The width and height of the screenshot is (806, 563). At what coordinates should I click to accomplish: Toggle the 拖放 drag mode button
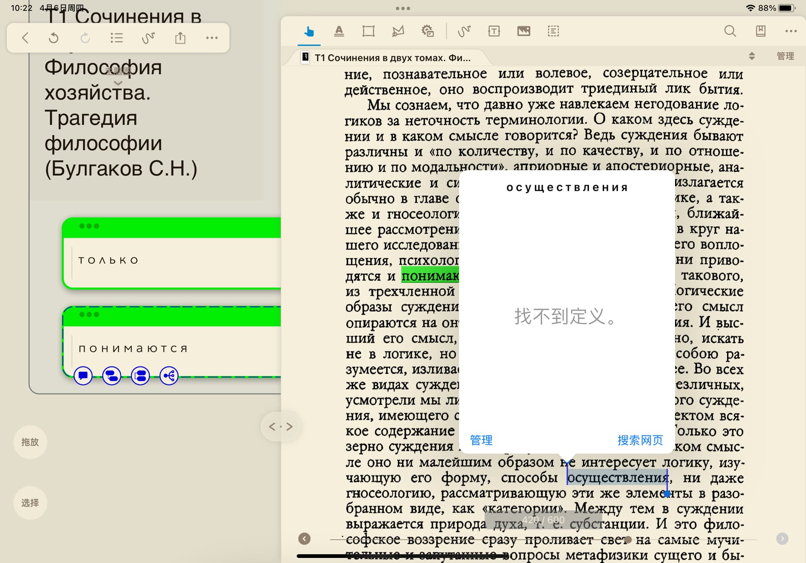click(x=30, y=442)
